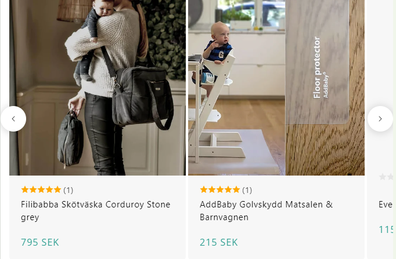The width and height of the screenshot is (396, 259).
Task: Click the Floor protector sample in image
Action: 317,62
